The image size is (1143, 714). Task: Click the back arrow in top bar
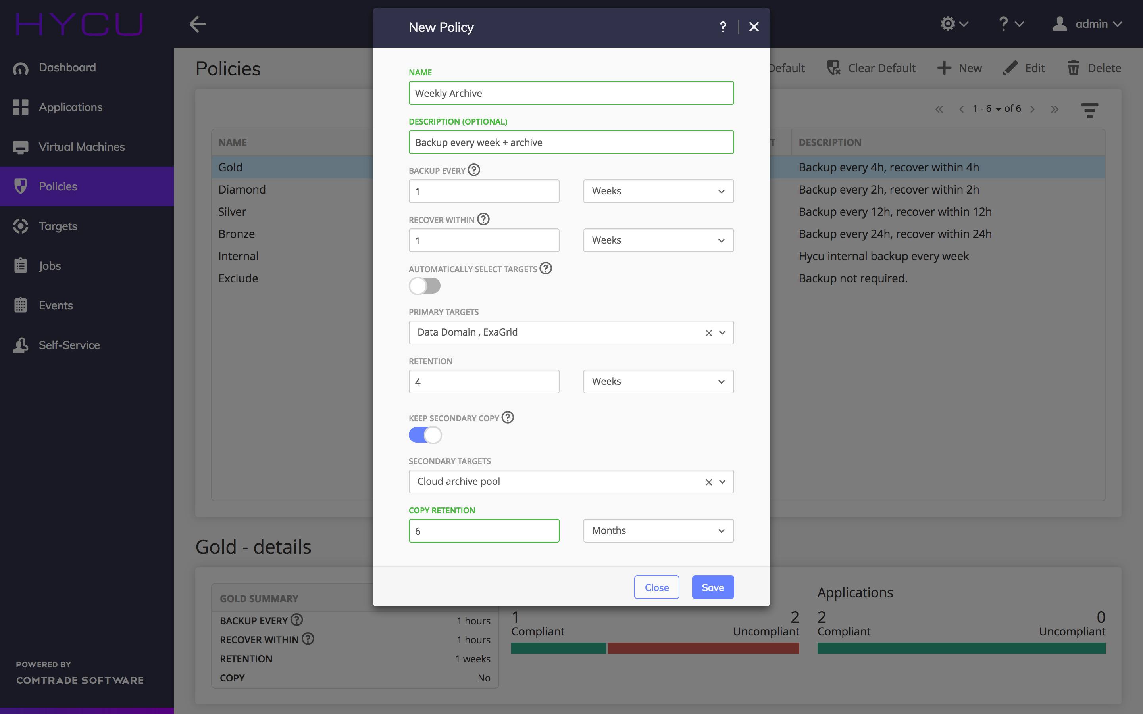coord(197,24)
